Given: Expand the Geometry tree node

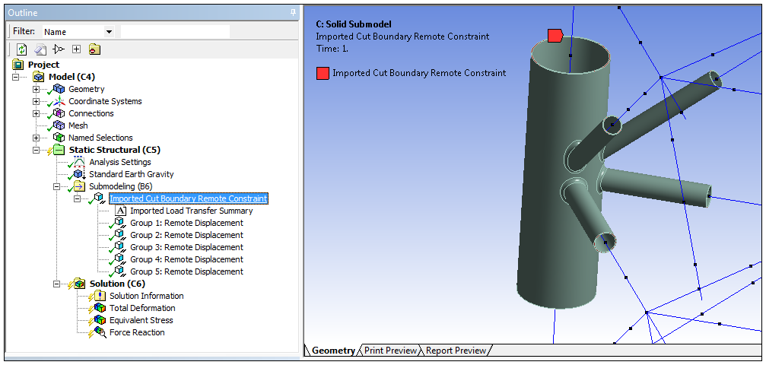Looking at the screenshot, I should [x=36, y=89].
